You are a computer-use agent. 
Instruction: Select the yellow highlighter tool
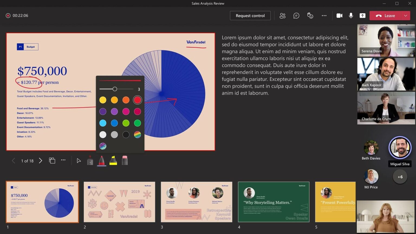click(113, 160)
